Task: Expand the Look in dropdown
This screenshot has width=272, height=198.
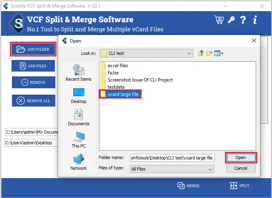Action: pyautogui.click(x=189, y=53)
